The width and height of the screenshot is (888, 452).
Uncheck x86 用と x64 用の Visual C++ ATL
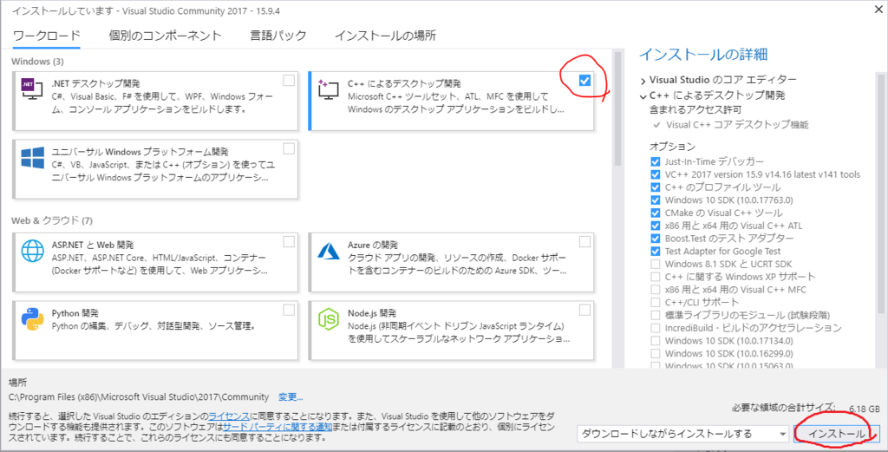tap(656, 226)
